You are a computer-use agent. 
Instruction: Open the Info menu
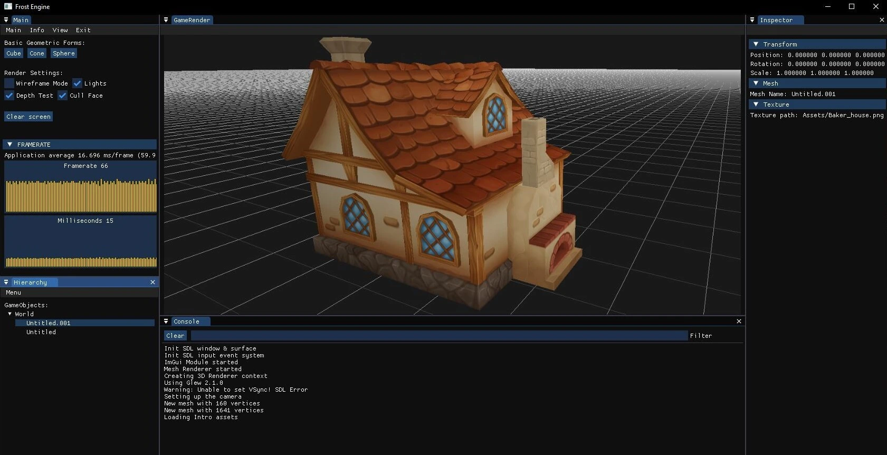click(x=37, y=30)
